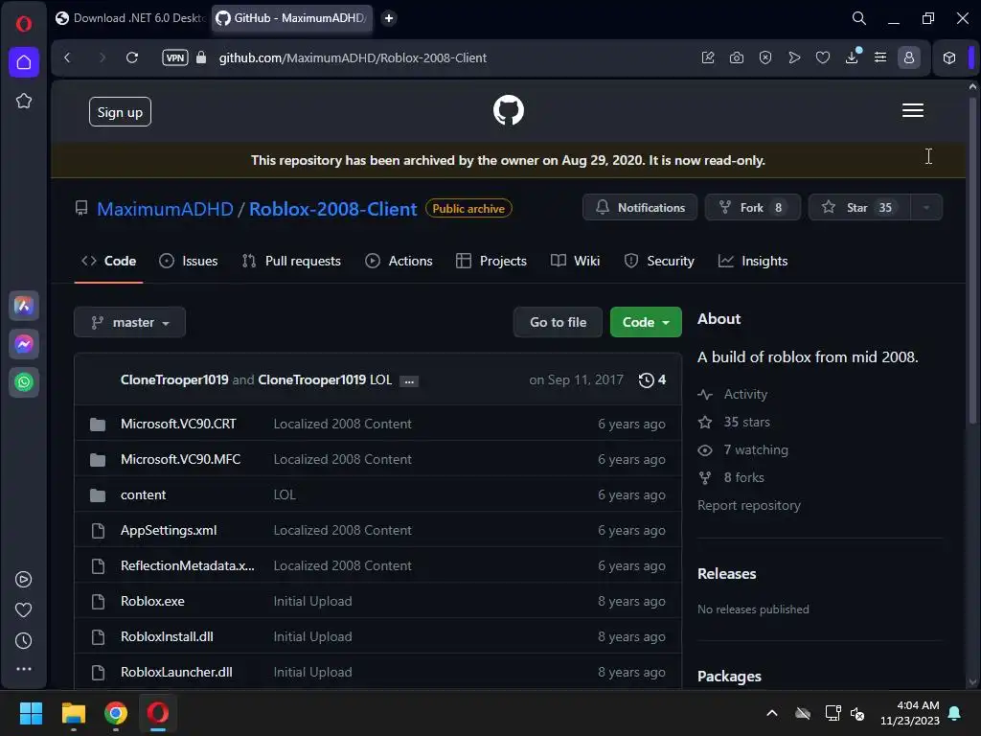The image size is (981, 736).
Task: Open bookmarks star in Opera sidebar
Action: click(24, 101)
